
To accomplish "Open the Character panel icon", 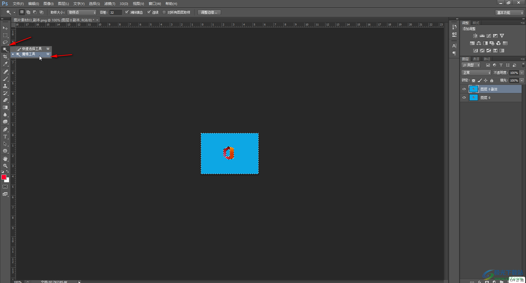I will [454, 46].
